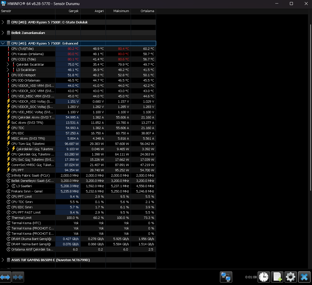
Task: Click lightning icon of MISC Akımı row
Action: [9, 139]
